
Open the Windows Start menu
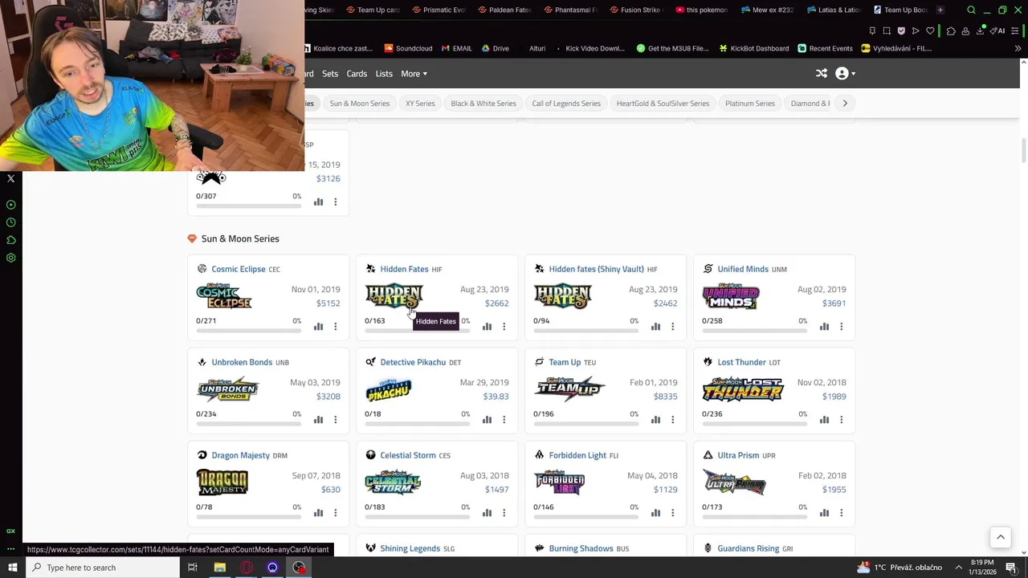(x=12, y=568)
